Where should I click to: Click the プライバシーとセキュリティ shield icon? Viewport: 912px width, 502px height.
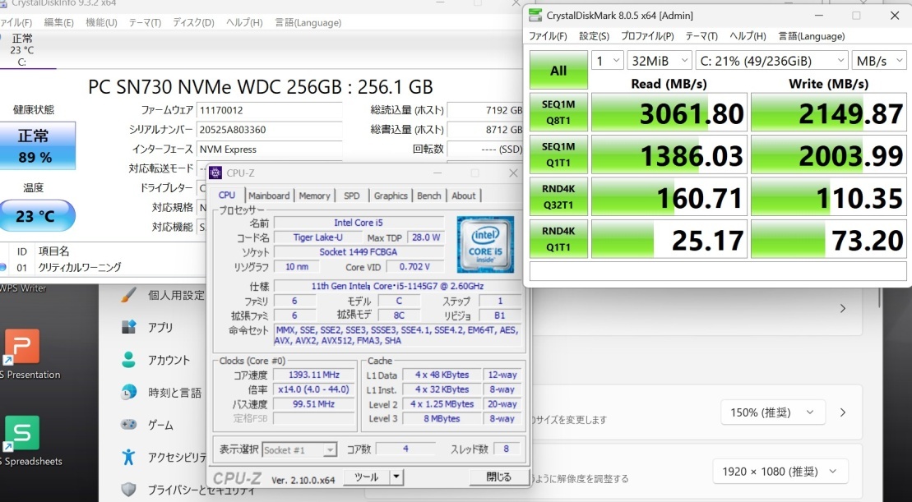[128, 489]
